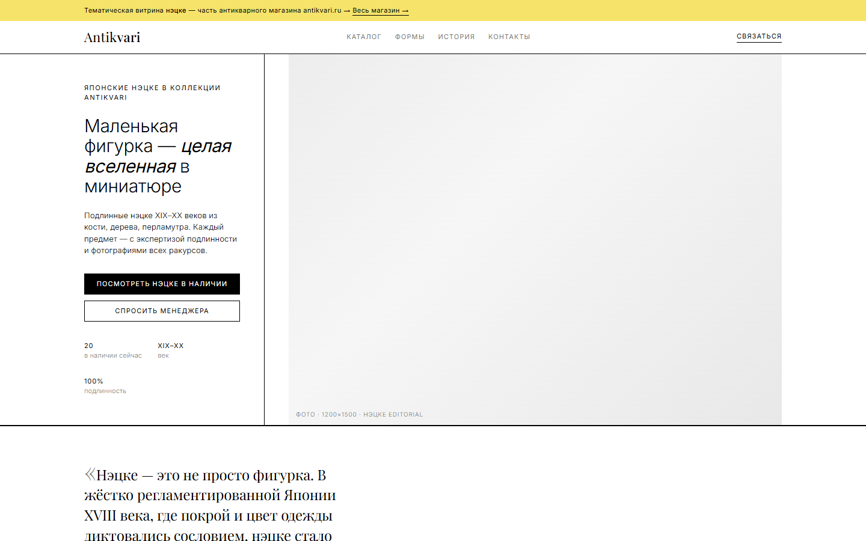Click the 'XIX–XX век' stat

[x=171, y=350]
